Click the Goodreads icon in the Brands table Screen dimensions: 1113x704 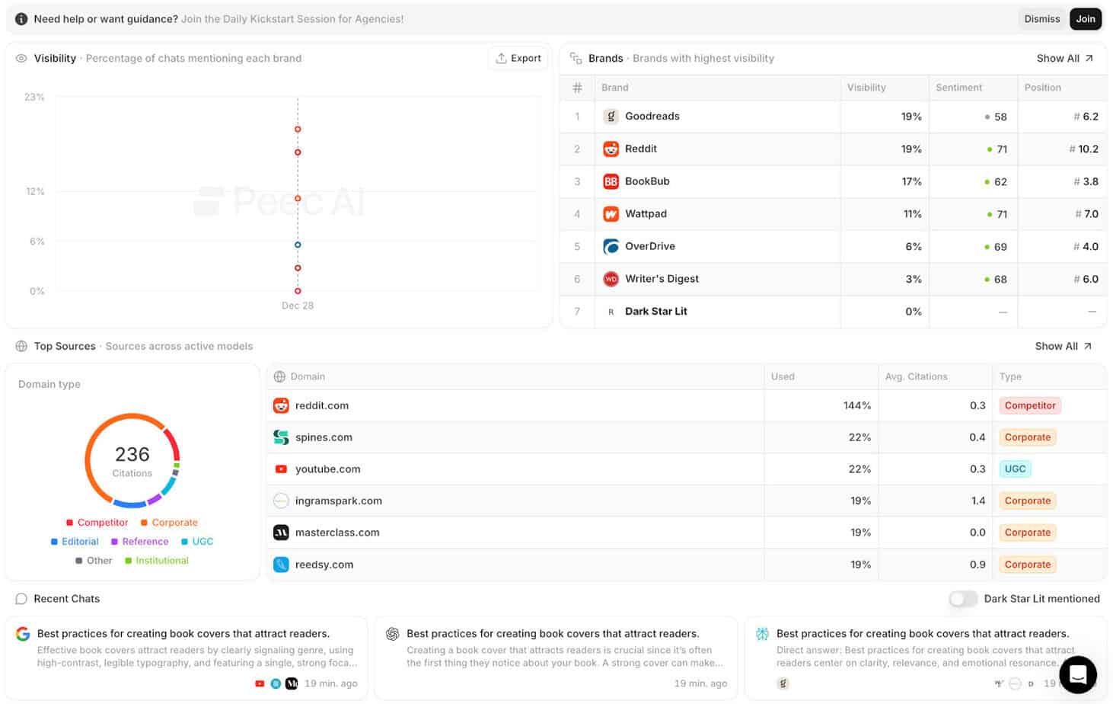(x=611, y=116)
